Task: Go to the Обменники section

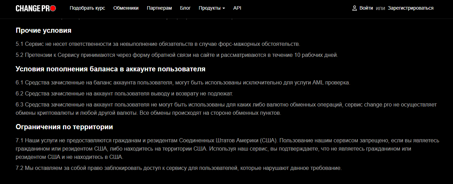Action: click(x=126, y=8)
